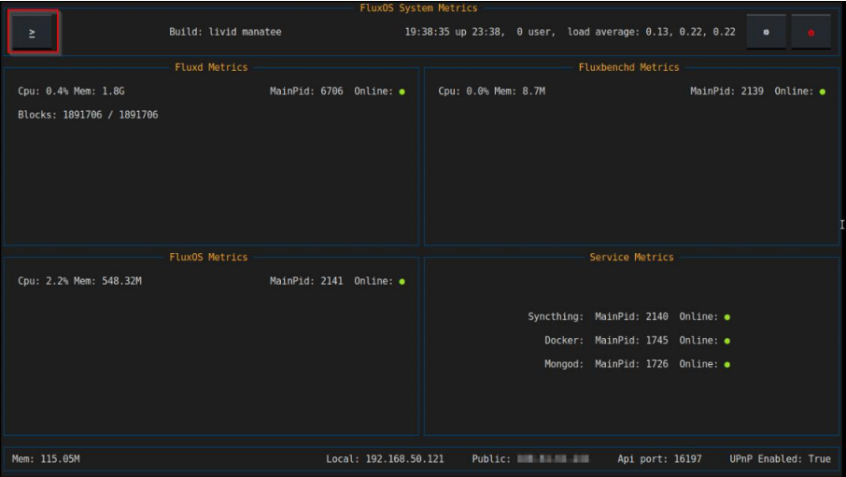
Task: Click FluxOS green online status dot
Action: pyautogui.click(x=402, y=281)
